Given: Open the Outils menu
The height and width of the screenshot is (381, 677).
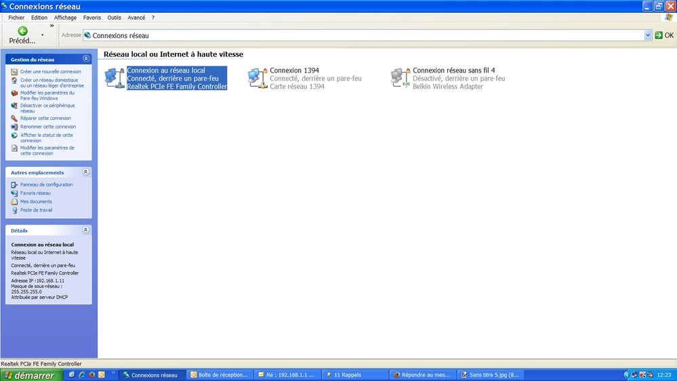Looking at the screenshot, I should tap(114, 18).
